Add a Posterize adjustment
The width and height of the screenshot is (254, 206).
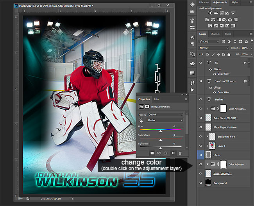tap(216, 26)
